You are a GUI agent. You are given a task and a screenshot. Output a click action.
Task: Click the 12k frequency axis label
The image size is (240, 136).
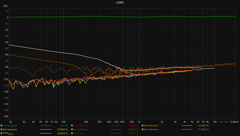221,122
